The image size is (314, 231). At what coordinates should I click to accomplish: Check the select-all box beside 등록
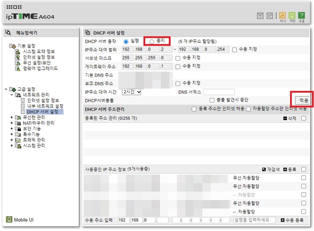tap(303, 170)
